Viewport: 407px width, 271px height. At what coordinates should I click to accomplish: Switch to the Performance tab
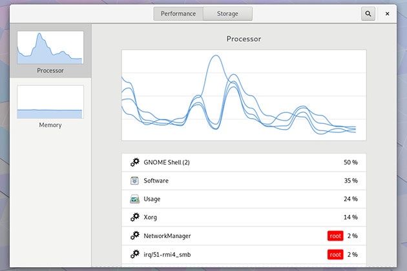pos(178,14)
